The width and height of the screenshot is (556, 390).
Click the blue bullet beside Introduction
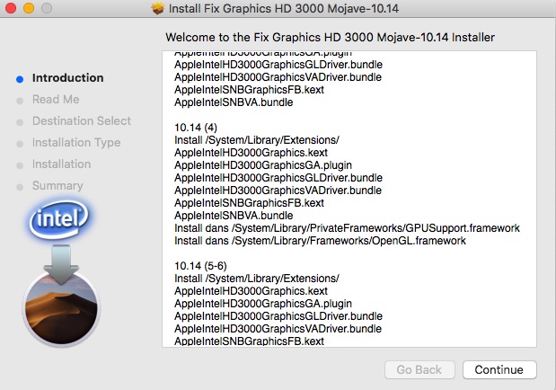click(20, 78)
